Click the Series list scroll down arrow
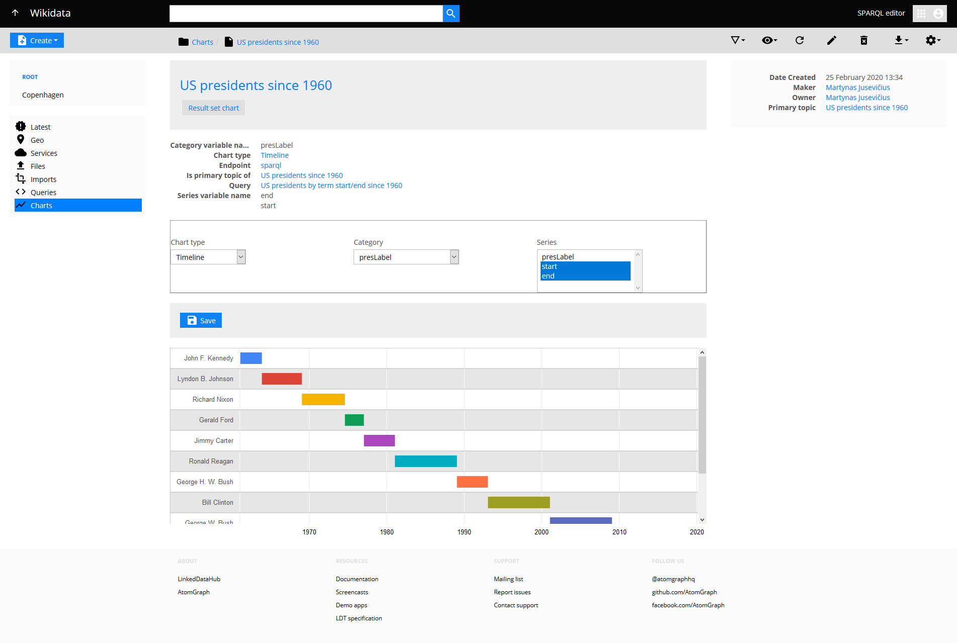The image size is (957, 643). [638, 288]
